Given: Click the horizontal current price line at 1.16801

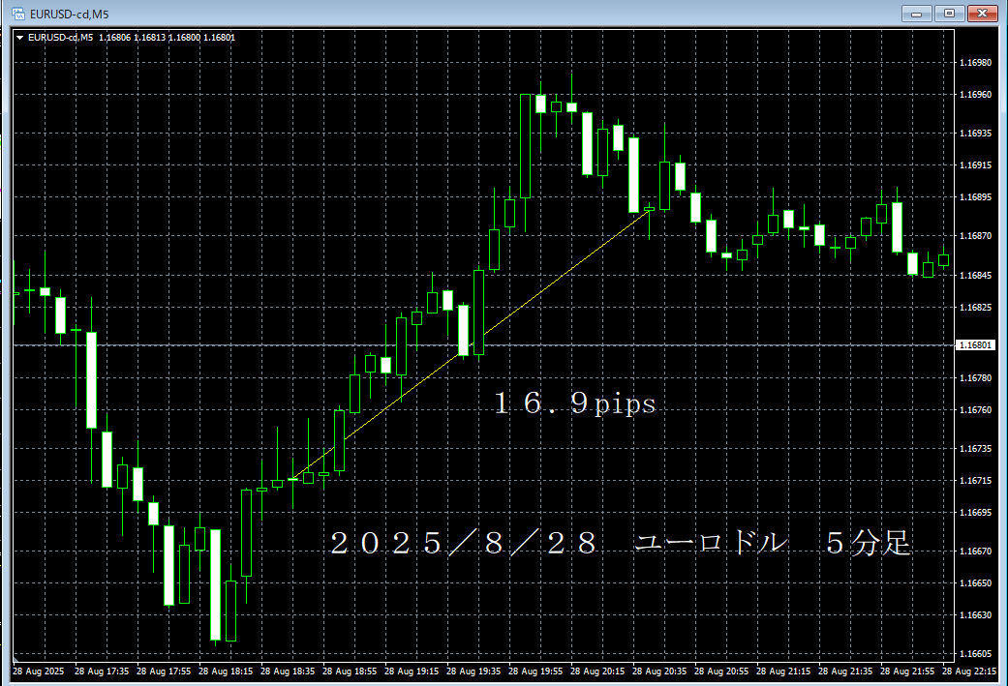Looking at the screenshot, I should click(484, 345).
